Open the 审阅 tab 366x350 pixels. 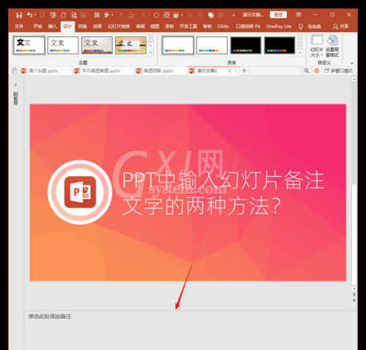141,26
